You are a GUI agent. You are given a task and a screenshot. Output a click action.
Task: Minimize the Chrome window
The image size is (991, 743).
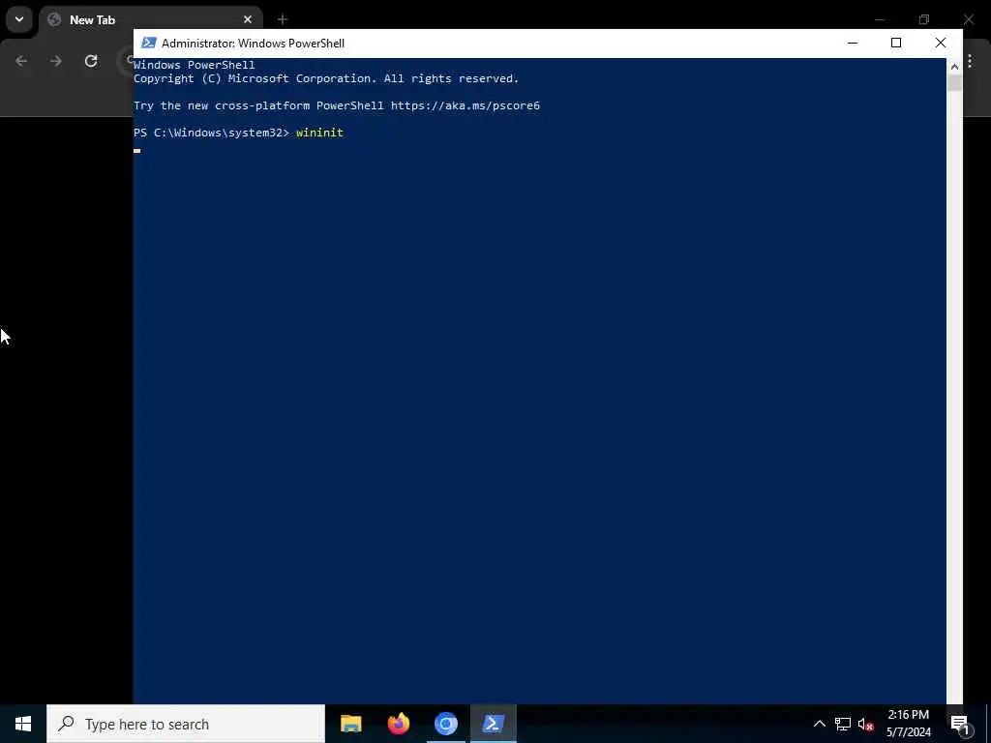(879, 19)
